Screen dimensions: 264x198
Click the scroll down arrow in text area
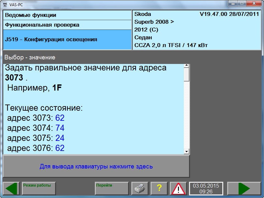pos(186,152)
